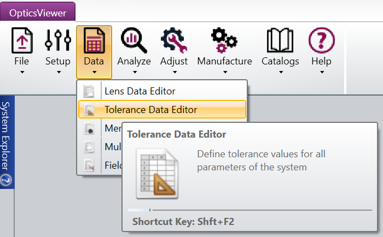This screenshot has width=383, height=237.
Task: Expand the dropdown arrow under Manufacture
Action: [224, 72]
